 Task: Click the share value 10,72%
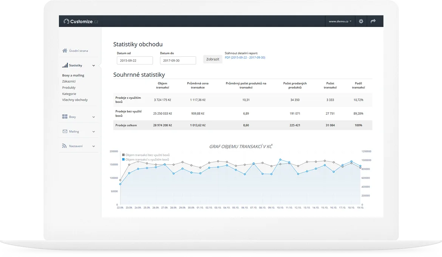click(x=358, y=100)
